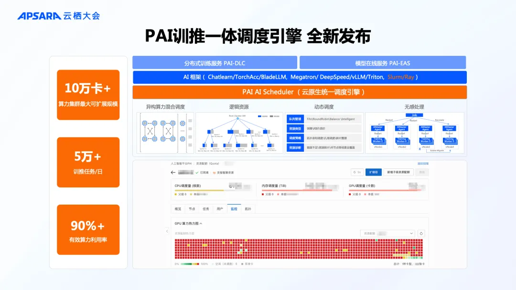Screen dimensions: 516x290
Task: Click the 动态调度 heading
Action: [x=324, y=107]
